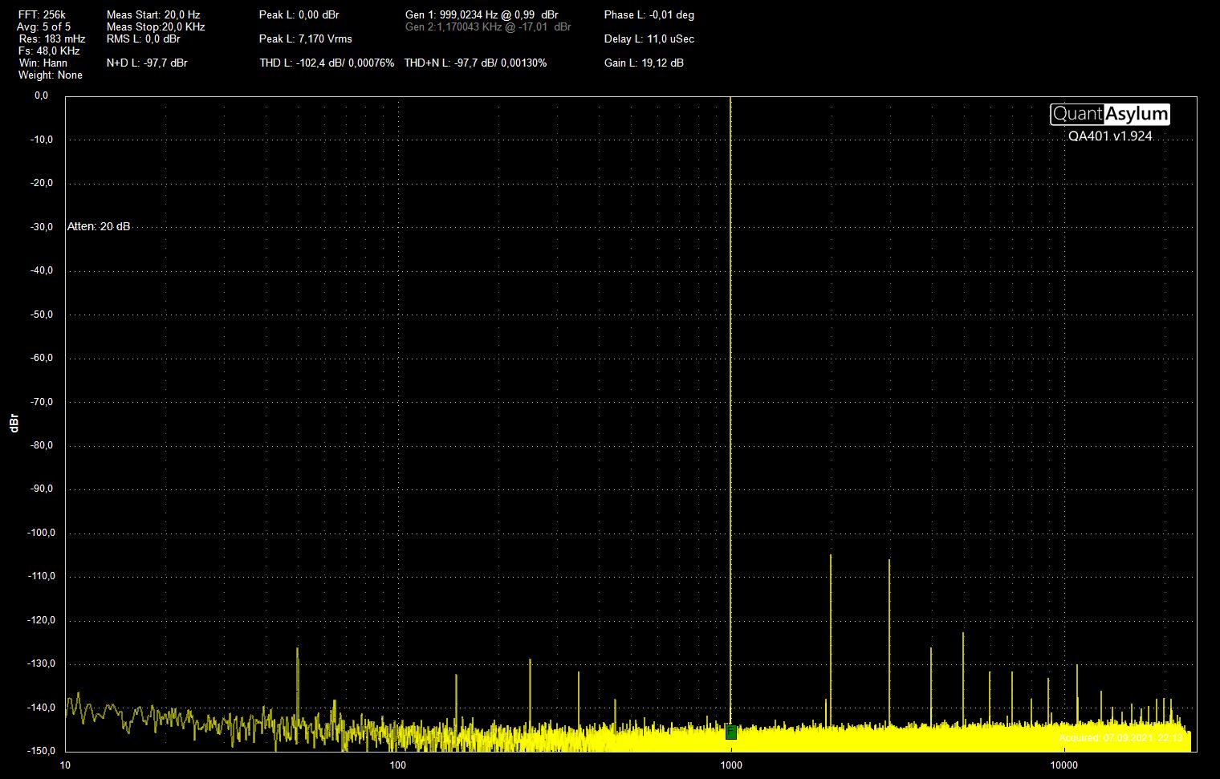
Task: Click the Phase L: -0,01 deg readout
Action: tap(649, 14)
